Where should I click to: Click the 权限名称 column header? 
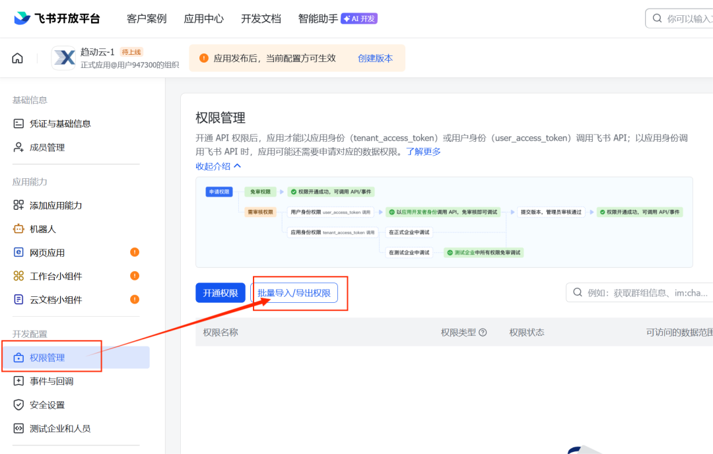tap(221, 332)
